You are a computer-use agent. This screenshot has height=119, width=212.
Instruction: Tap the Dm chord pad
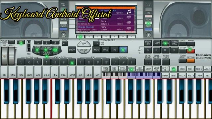point(80,72)
